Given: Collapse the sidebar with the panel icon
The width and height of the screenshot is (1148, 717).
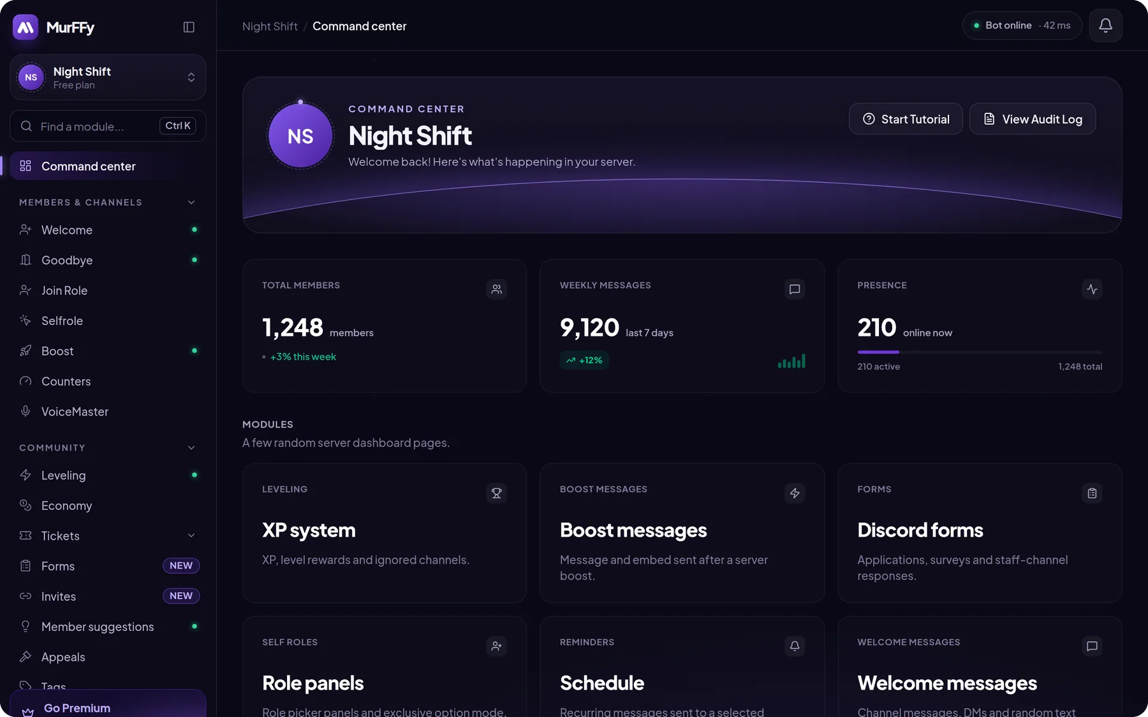Looking at the screenshot, I should [x=189, y=27].
